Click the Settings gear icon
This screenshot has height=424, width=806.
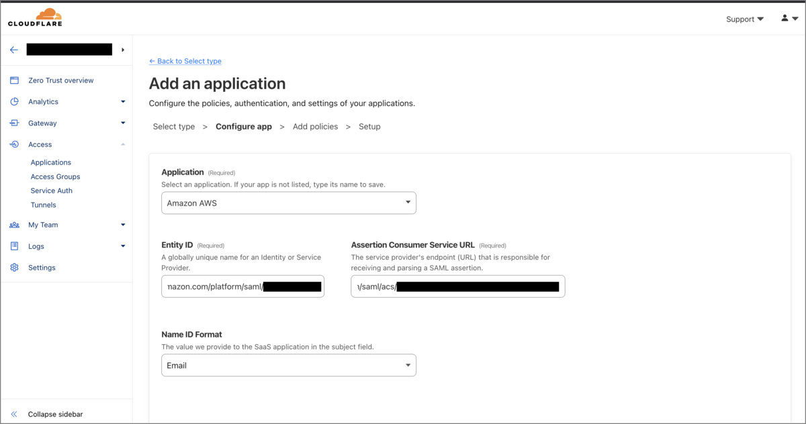pyautogui.click(x=14, y=268)
